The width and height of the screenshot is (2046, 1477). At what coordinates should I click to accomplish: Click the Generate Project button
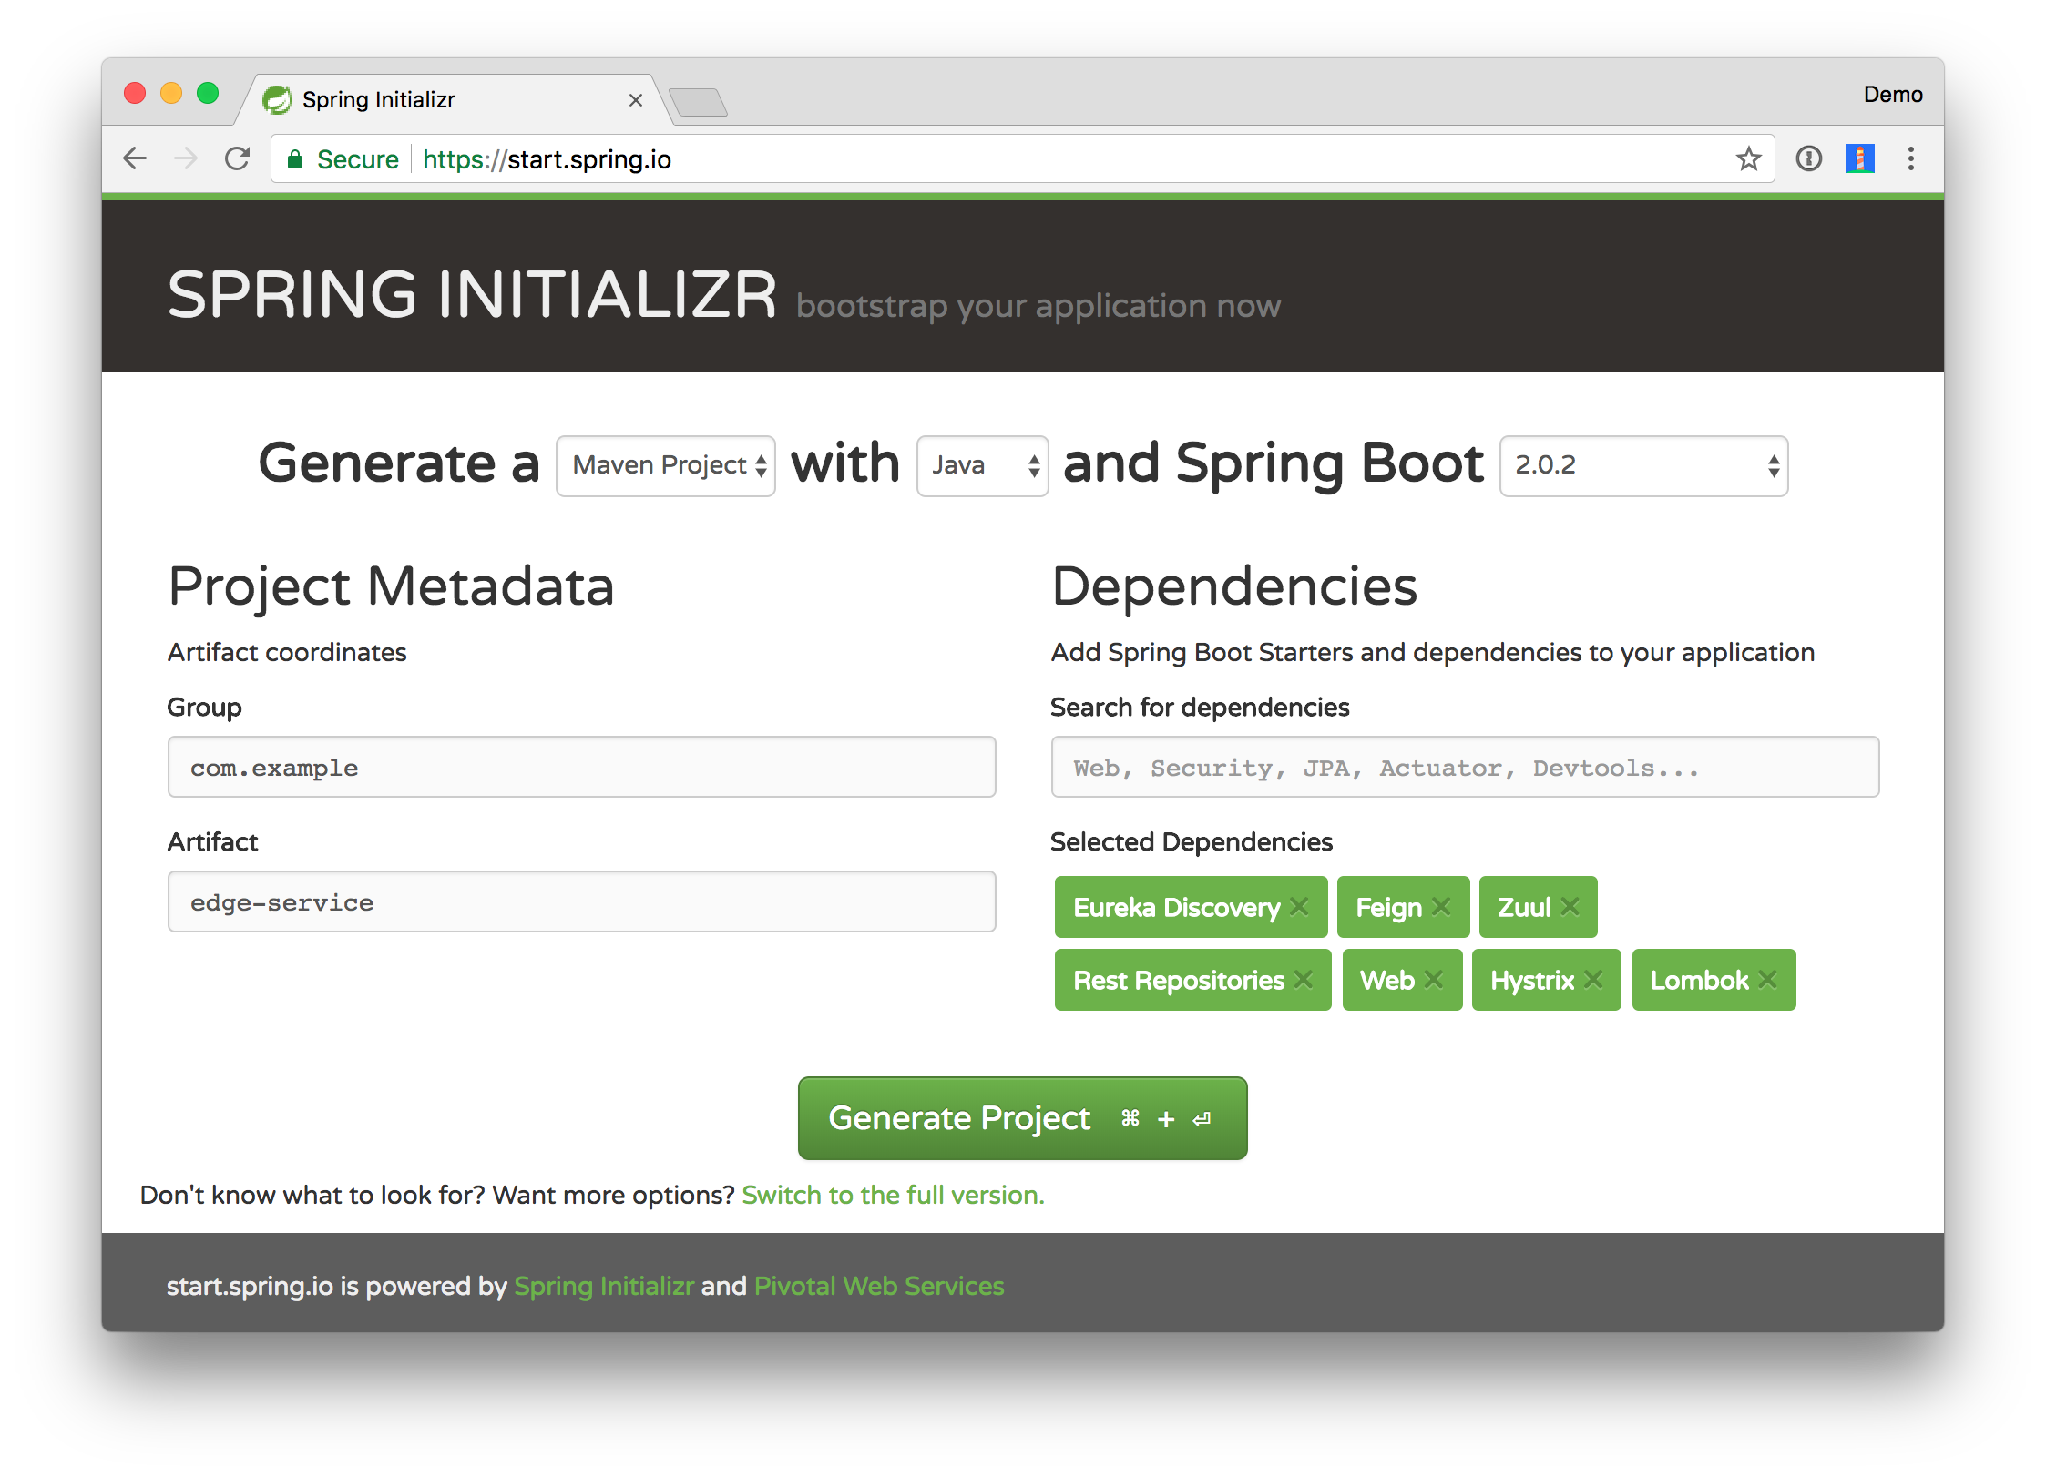tap(1021, 1116)
